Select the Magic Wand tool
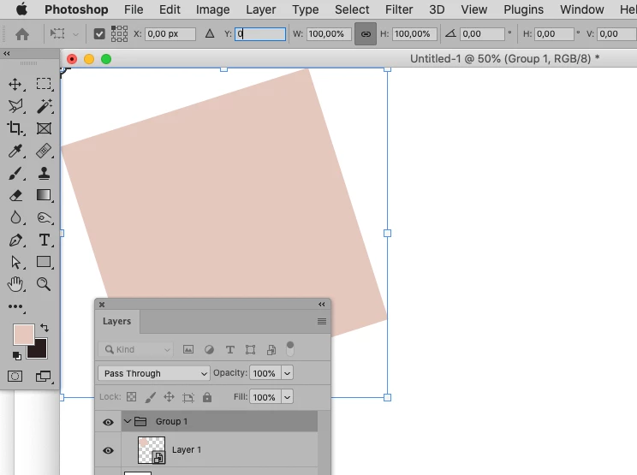This screenshot has height=475, width=637. click(x=44, y=106)
